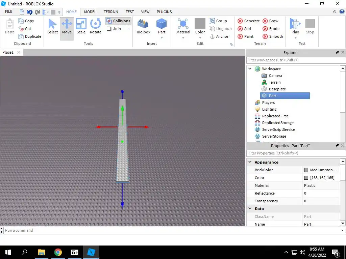
Task: Expand the Color dropdown arrow
Action: click(200, 38)
